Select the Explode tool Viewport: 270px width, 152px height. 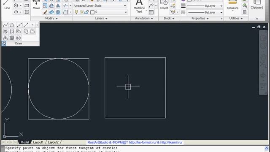(x=51, y=12)
